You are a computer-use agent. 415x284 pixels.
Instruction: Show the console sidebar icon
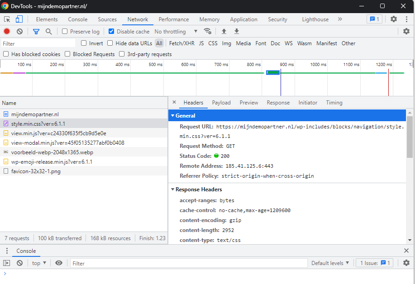click(x=7, y=263)
